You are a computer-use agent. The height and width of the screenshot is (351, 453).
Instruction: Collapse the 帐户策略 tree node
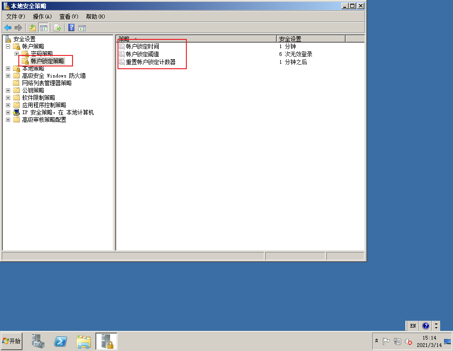tap(9, 46)
